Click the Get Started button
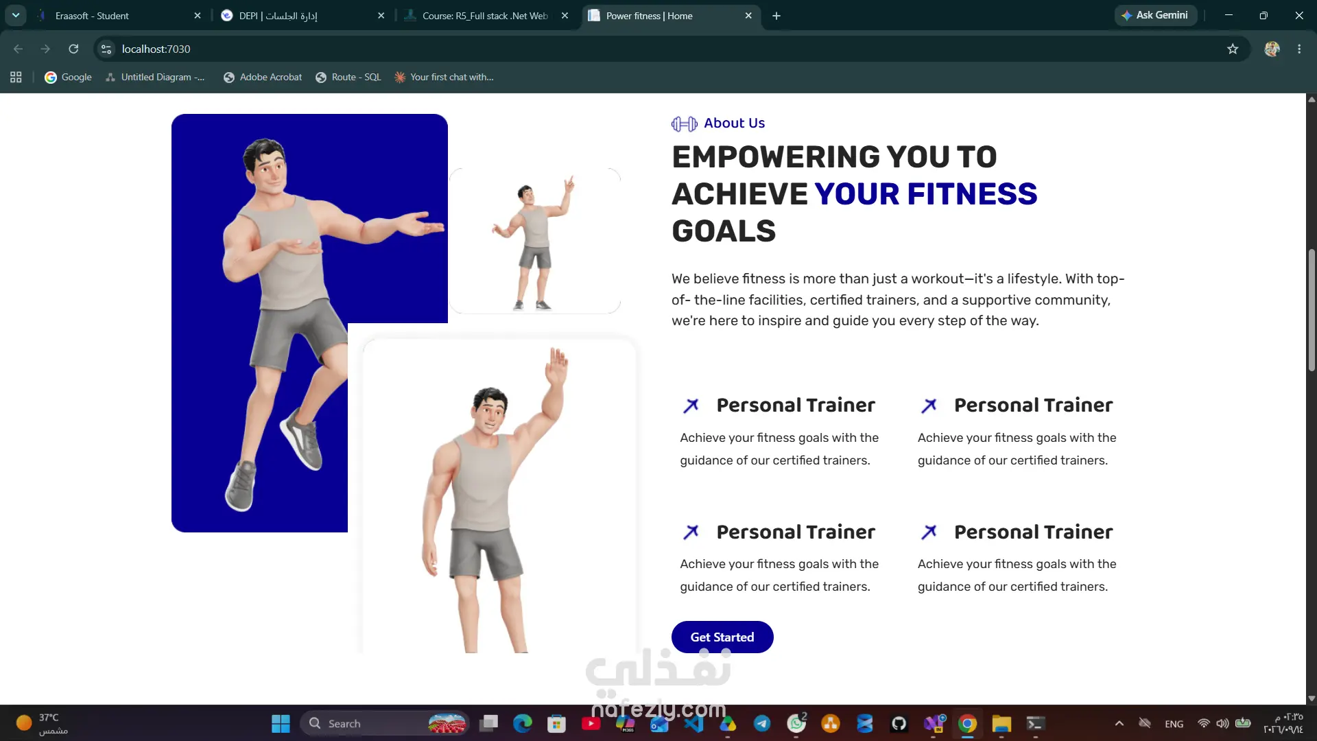Image resolution: width=1317 pixels, height=741 pixels. (x=722, y=637)
